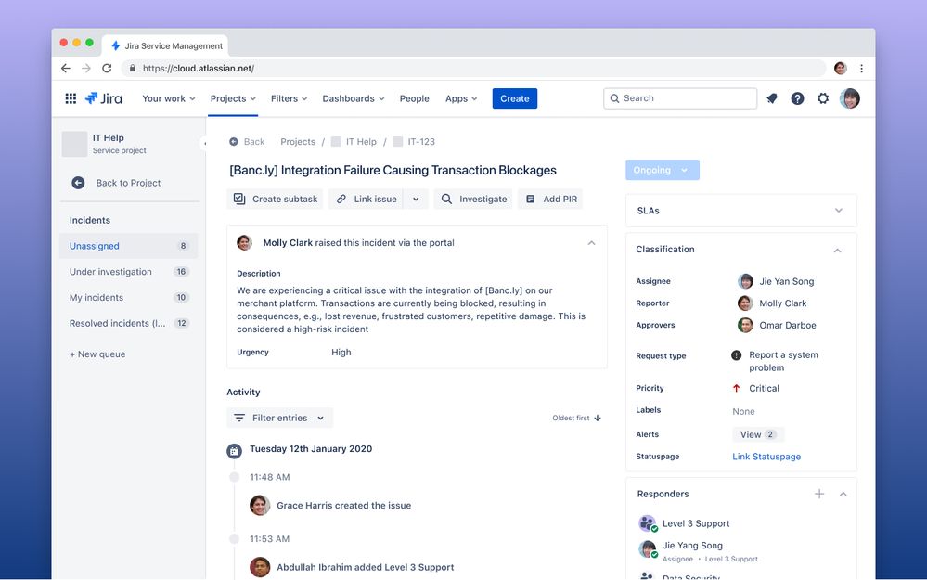Image resolution: width=927 pixels, height=580 pixels.
Task: Collapse the left sidebar
Action: tap(204, 143)
